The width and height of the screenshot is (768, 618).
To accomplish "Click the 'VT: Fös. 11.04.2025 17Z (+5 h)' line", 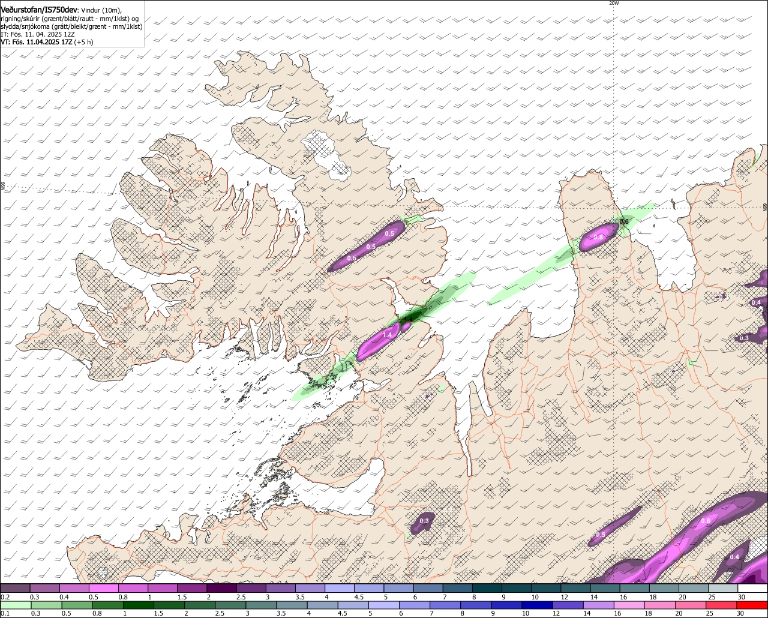I will 47,42.
